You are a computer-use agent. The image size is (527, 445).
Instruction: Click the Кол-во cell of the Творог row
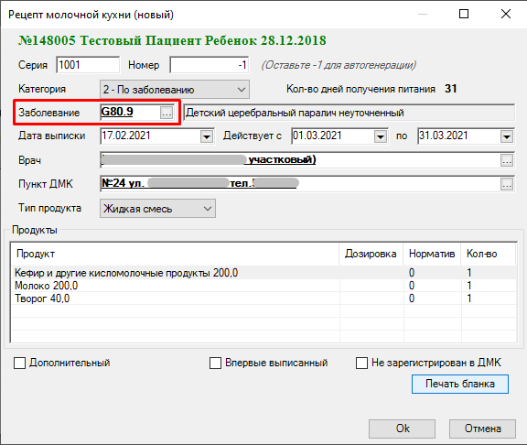489,298
